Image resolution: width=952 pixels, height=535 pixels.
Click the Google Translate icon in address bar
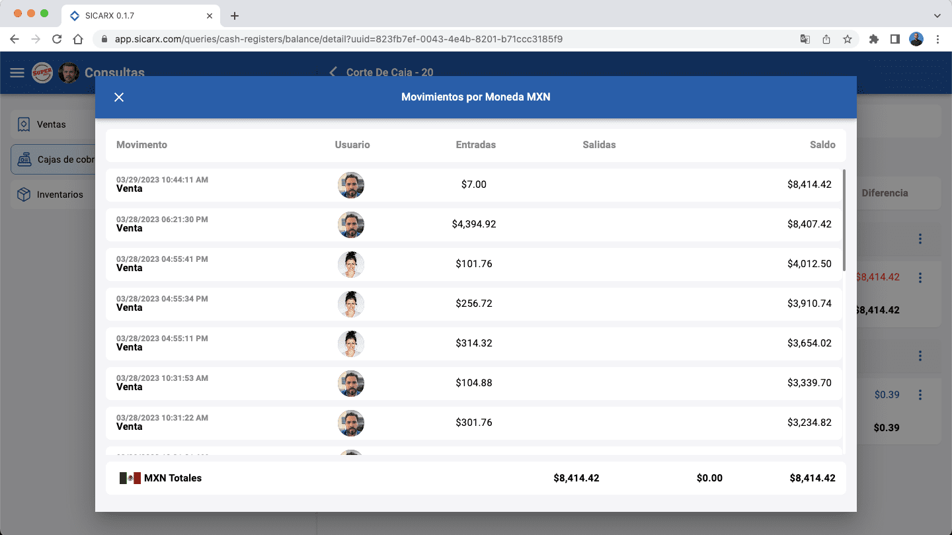pyautogui.click(x=805, y=39)
